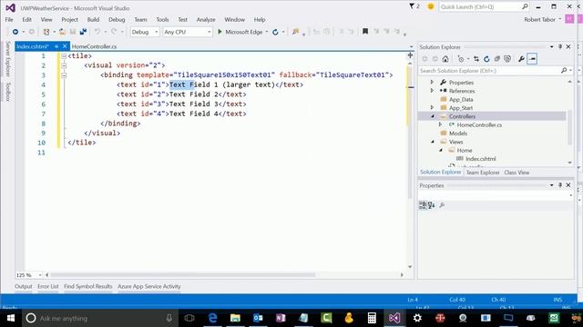This screenshot has height=327, width=583.
Task: Open Settings gear from the taskbar
Action: coord(417,318)
